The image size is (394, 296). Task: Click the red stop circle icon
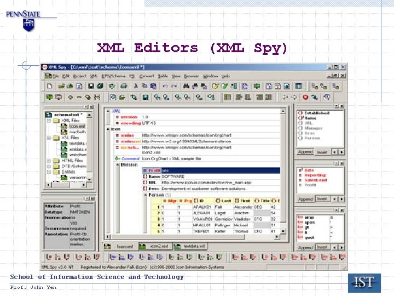(x=305, y=97)
